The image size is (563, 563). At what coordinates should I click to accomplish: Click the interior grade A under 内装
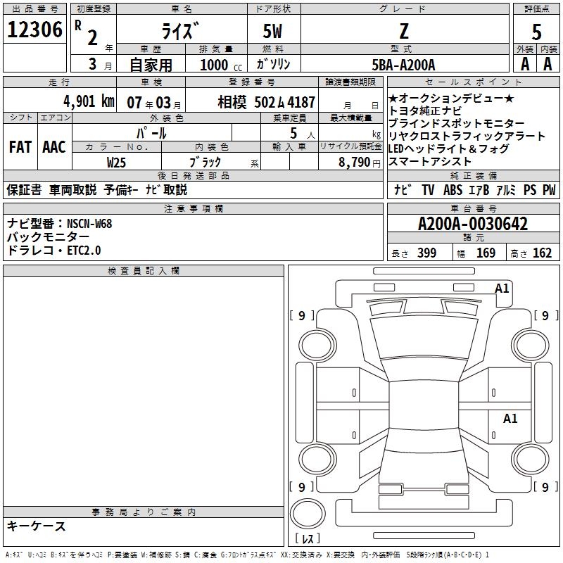(x=548, y=63)
